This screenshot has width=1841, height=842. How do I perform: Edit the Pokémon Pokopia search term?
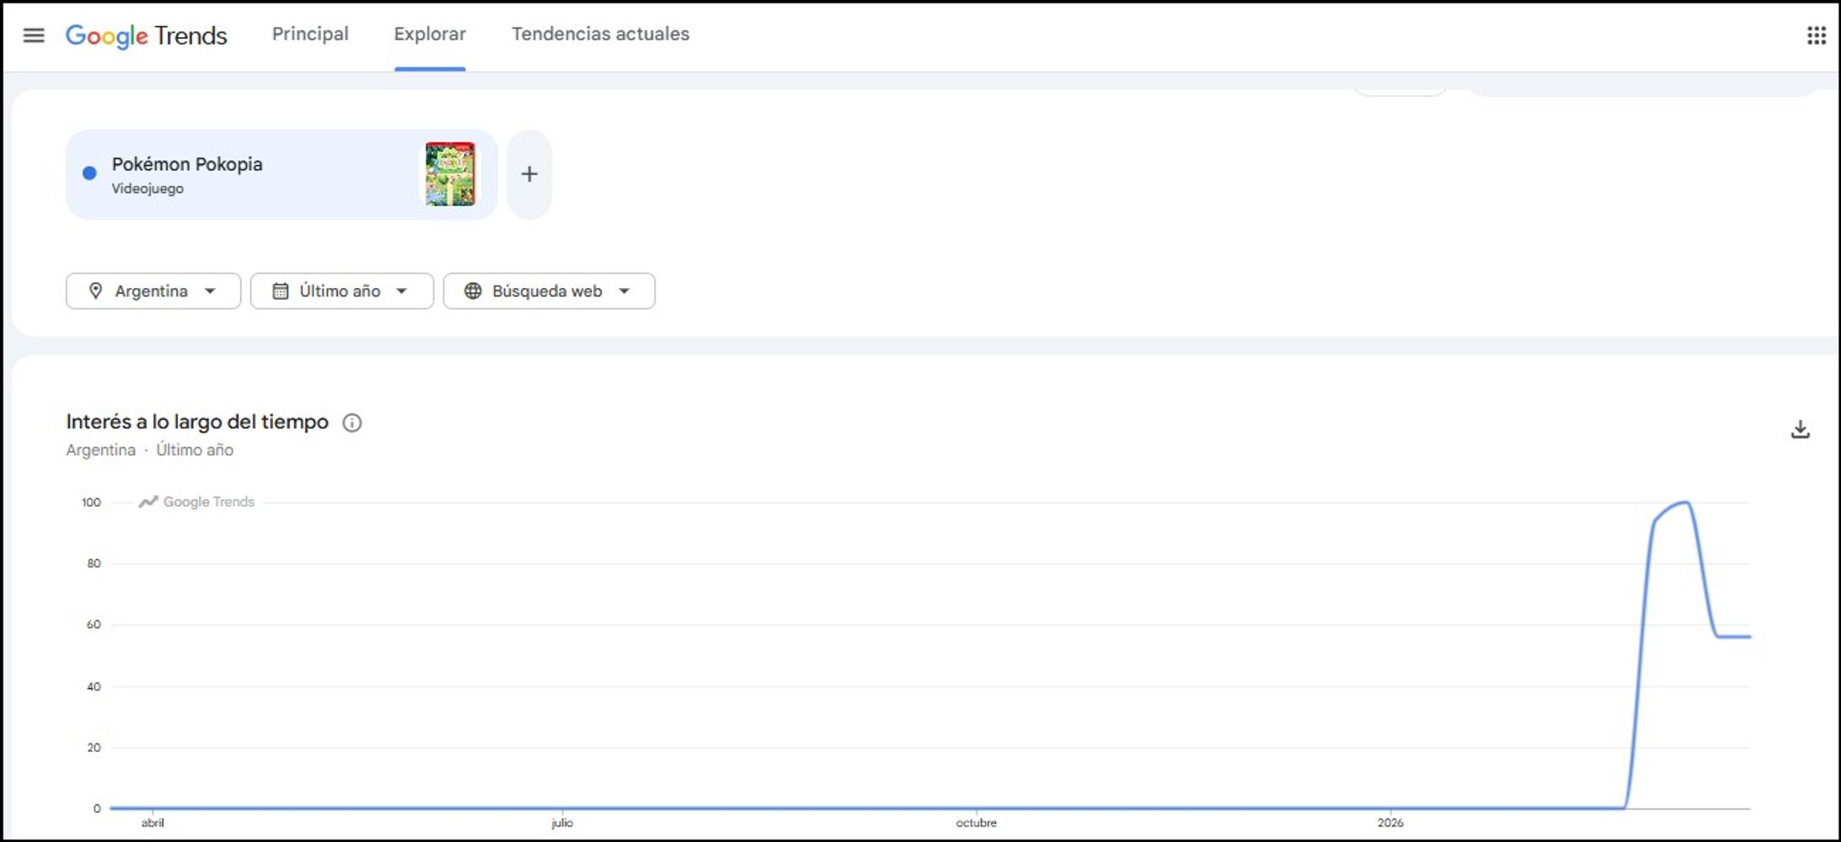(281, 174)
